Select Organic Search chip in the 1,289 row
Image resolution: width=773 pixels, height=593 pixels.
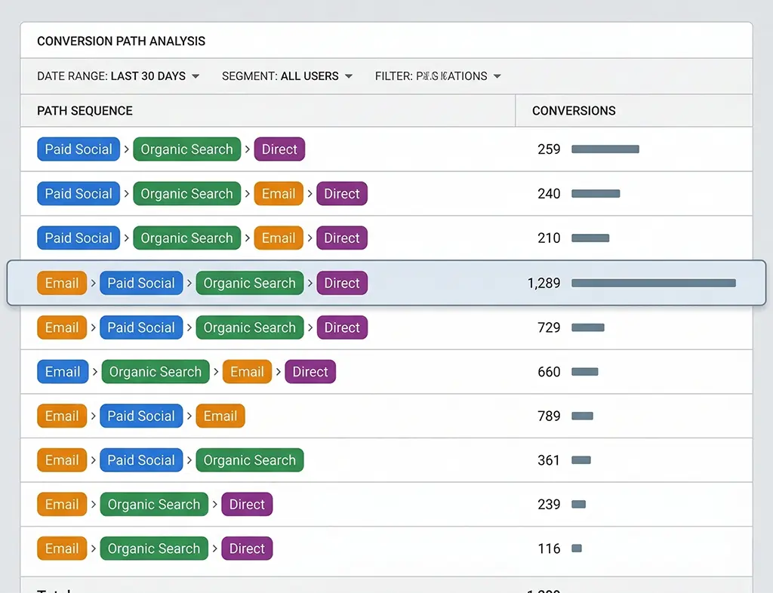249,283
